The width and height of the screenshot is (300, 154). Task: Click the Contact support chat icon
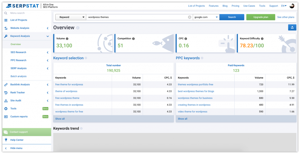(x=6, y=132)
